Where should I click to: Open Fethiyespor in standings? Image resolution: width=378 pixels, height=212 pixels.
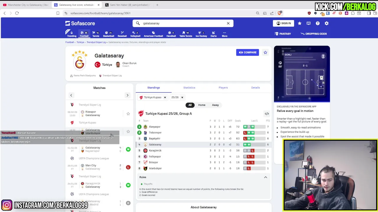coord(204,156)
